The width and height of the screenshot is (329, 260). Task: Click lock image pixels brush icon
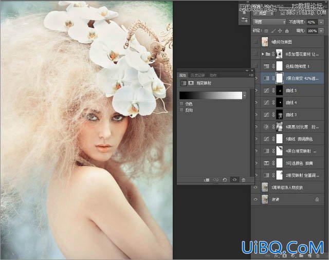click(x=273, y=31)
